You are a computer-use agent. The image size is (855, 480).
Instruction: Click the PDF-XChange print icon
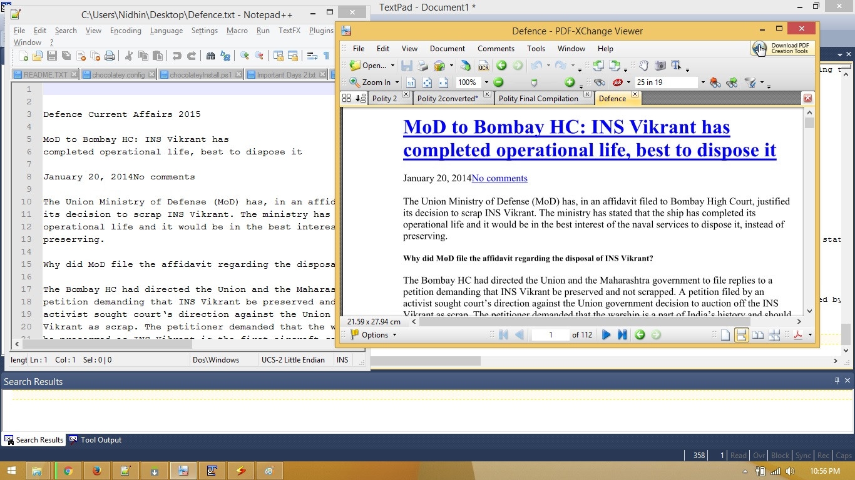pos(423,66)
